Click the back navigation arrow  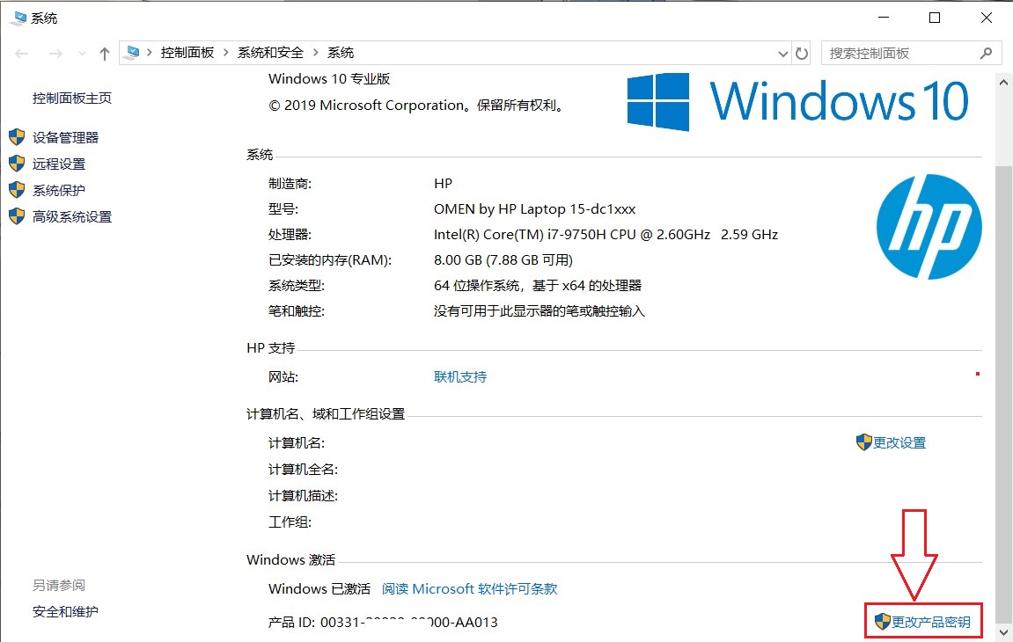click(x=22, y=54)
